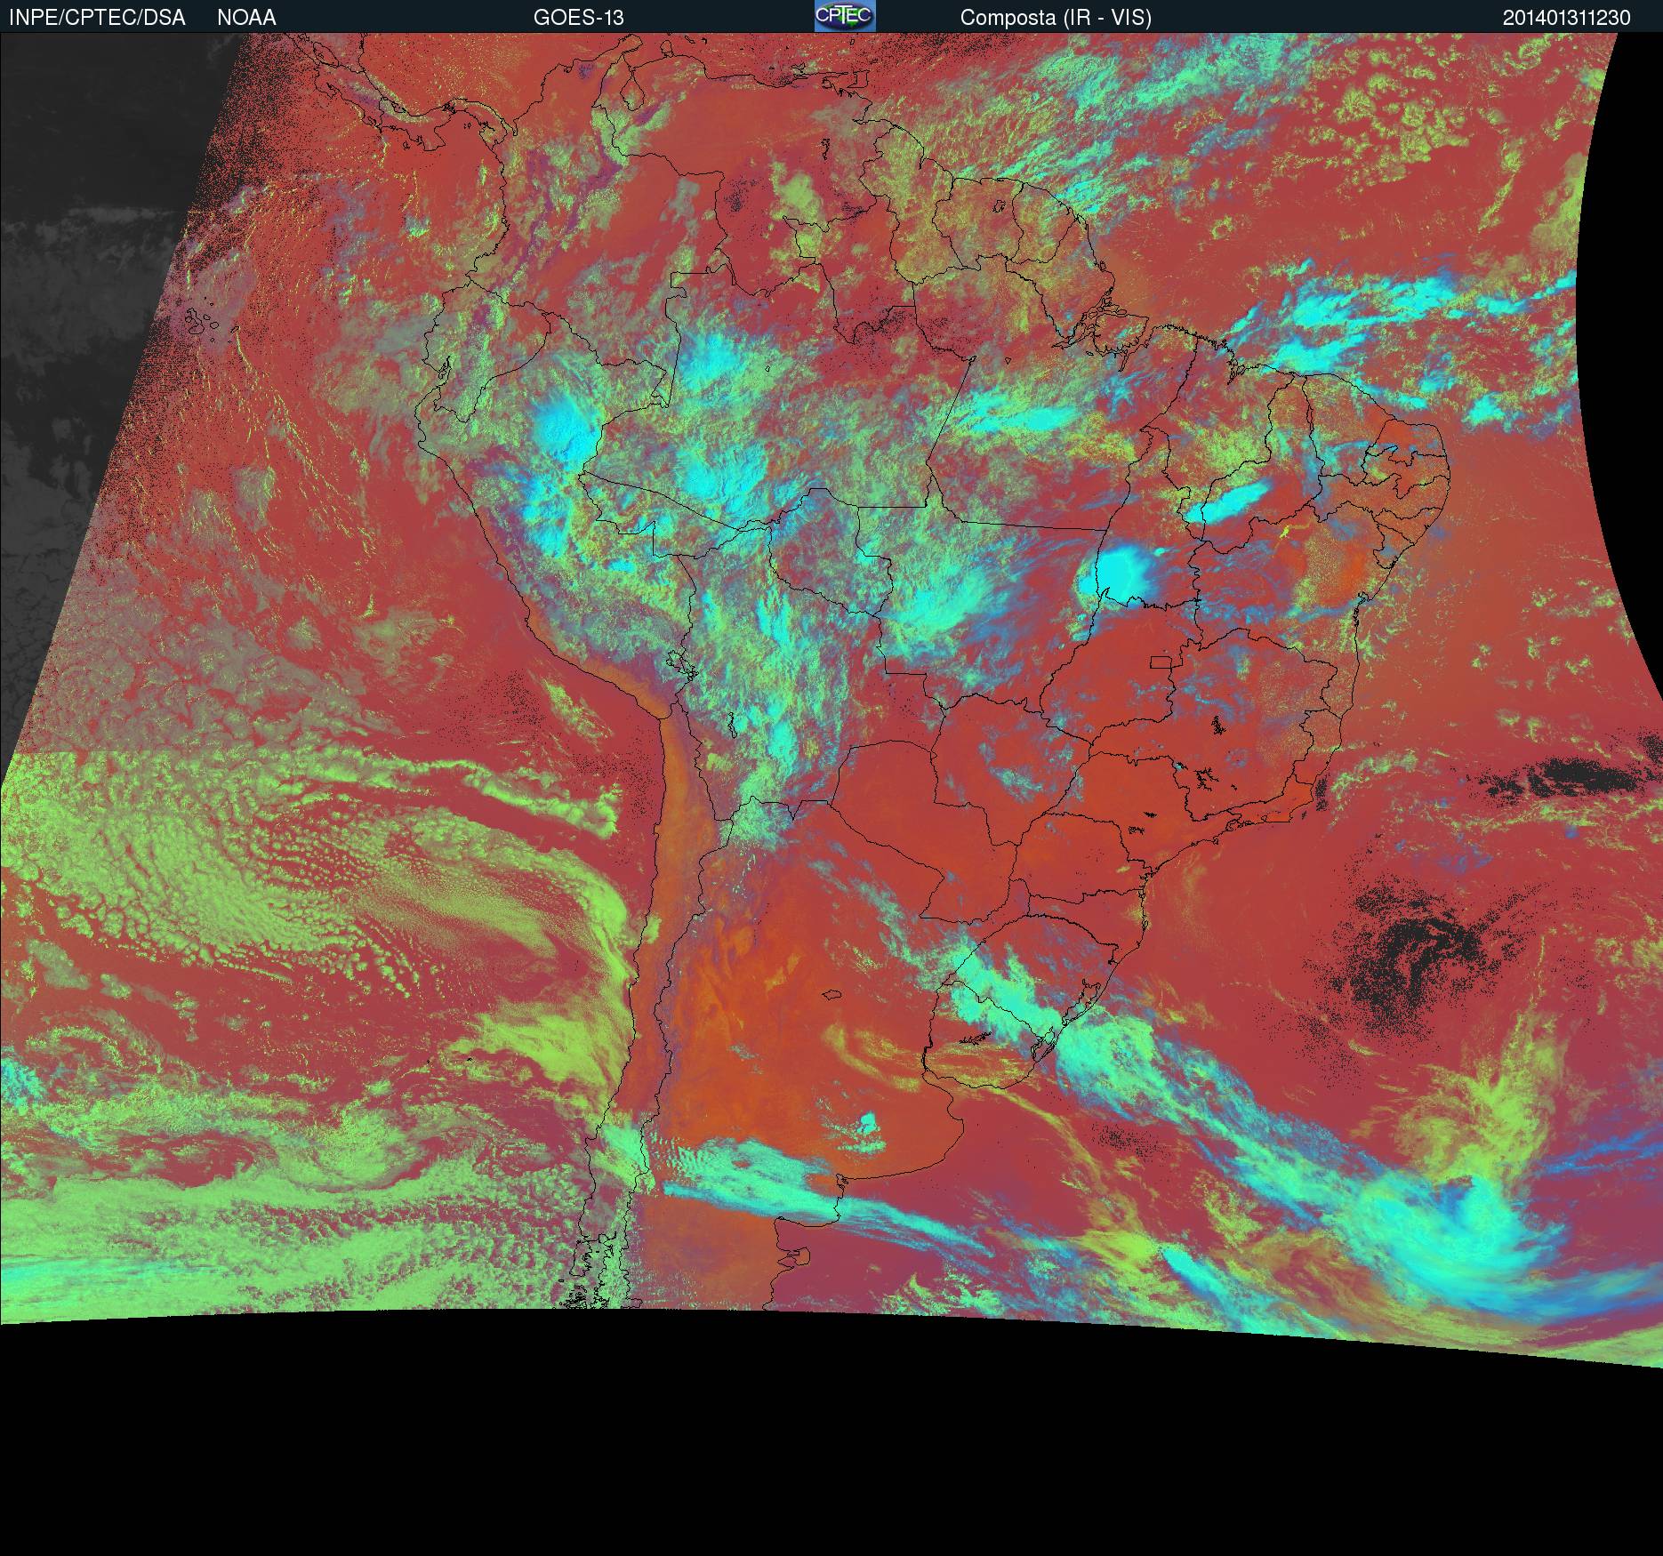Click the bright cyan storm over central Brazil

[1118, 573]
